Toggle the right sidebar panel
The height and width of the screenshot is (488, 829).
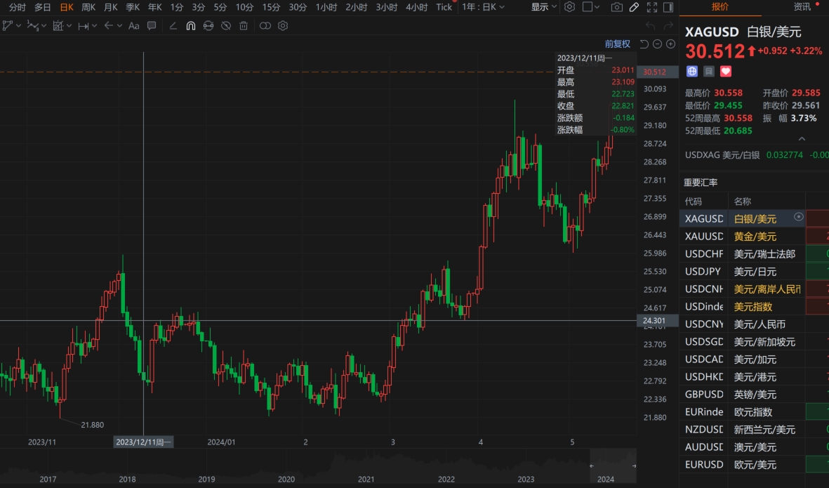coord(668,7)
